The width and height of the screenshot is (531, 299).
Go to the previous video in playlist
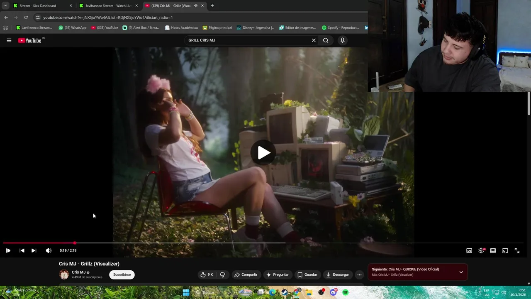[x=22, y=250]
